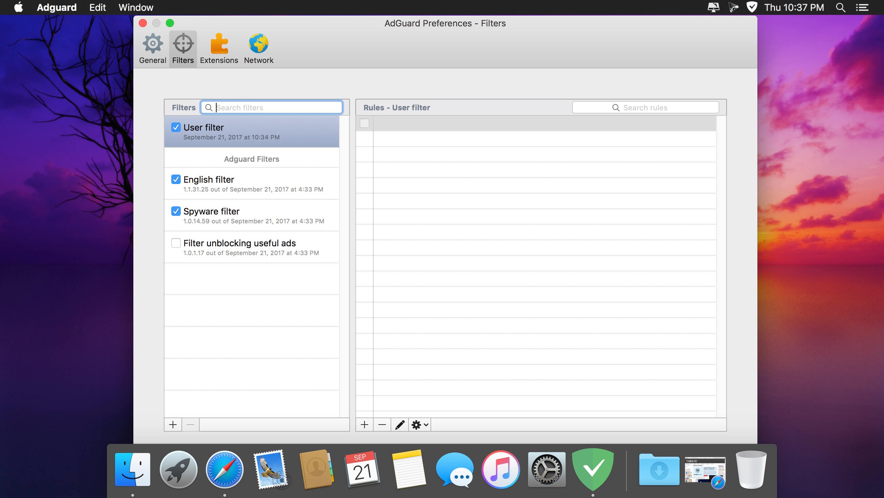Viewport: 884px width, 498px height.
Task: Open Safari browser from dock
Action: click(225, 470)
